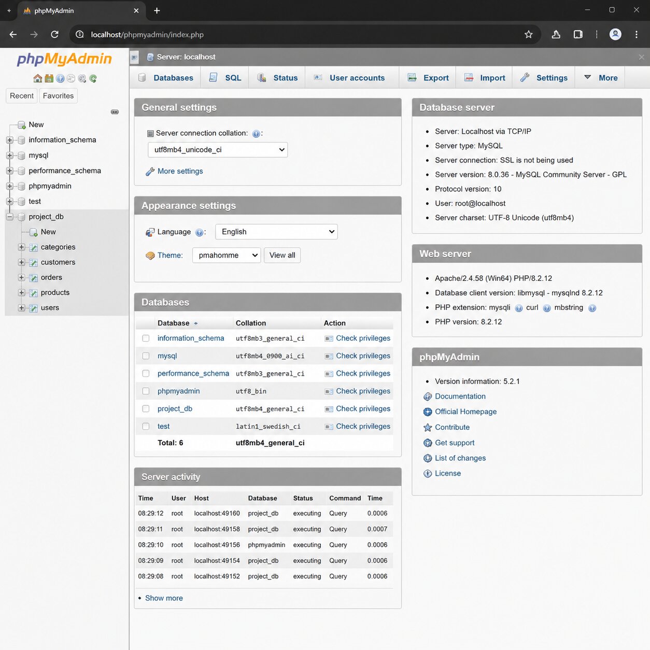Open Server connection collation dropdown
650x650 pixels.
218,150
